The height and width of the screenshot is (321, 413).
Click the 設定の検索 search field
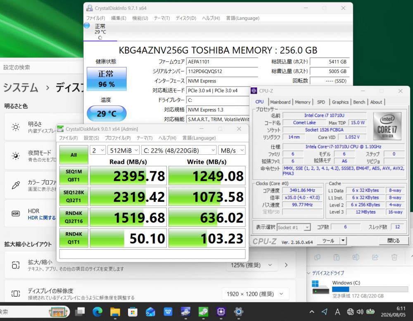(42, 67)
